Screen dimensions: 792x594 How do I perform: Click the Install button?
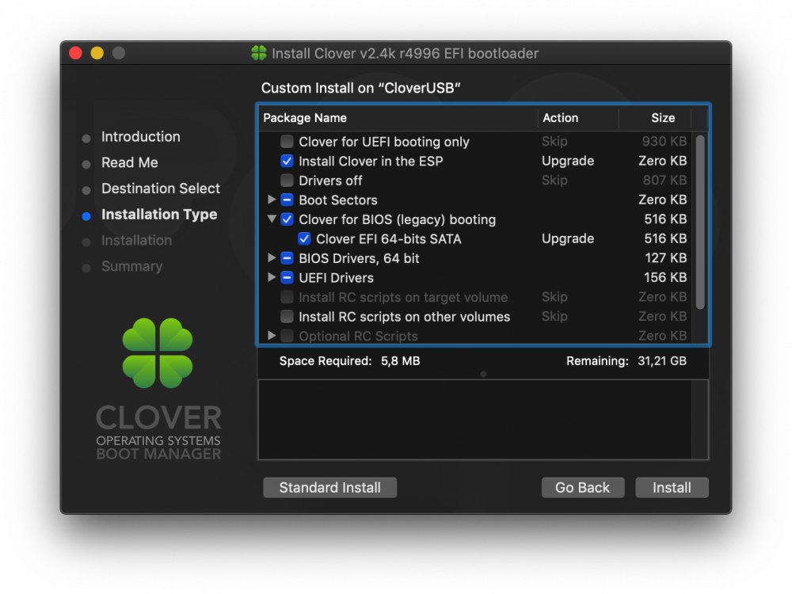(x=672, y=487)
